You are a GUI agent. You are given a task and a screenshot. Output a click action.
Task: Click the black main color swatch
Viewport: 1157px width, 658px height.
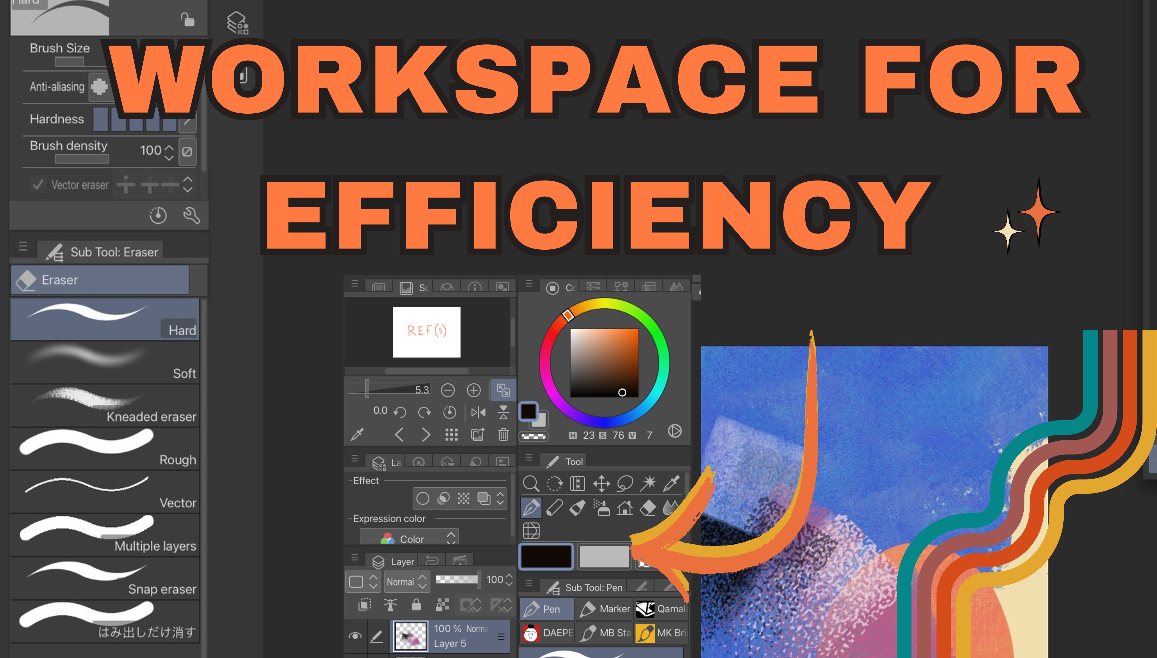[x=546, y=556]
